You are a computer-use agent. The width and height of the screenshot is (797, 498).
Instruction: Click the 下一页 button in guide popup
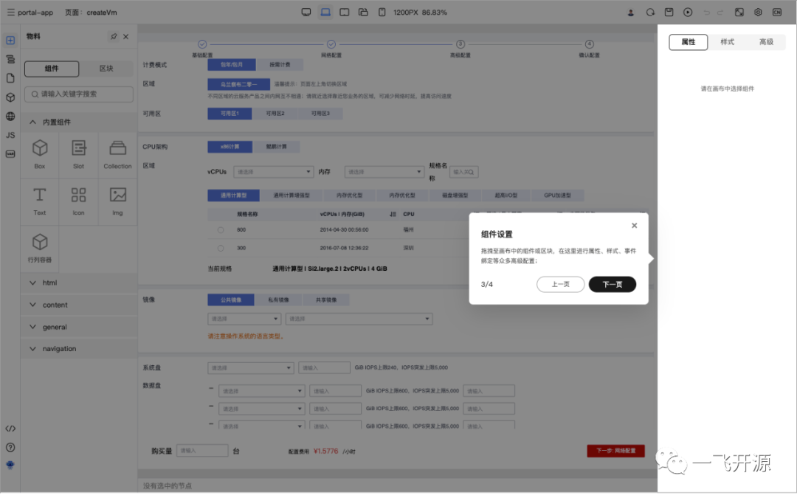click(x=613, y=285)
